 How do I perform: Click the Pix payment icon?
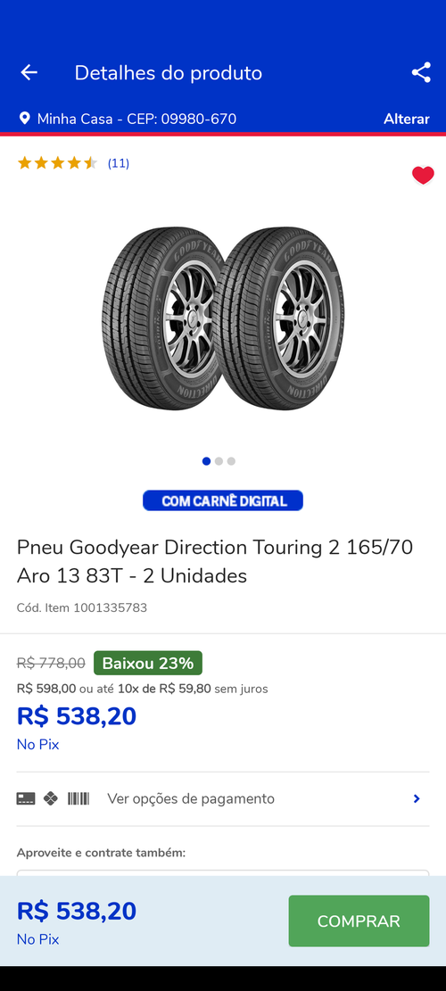coord(51,799)
